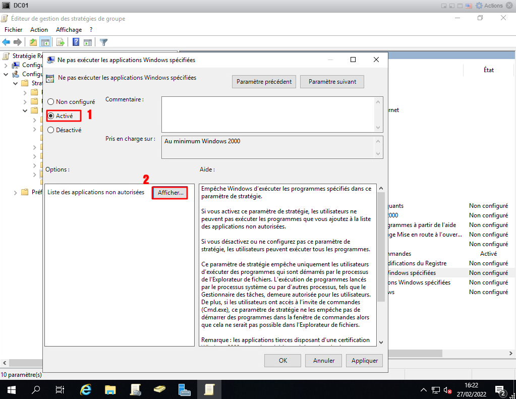Open the Affichage menu

coord(69,30)
